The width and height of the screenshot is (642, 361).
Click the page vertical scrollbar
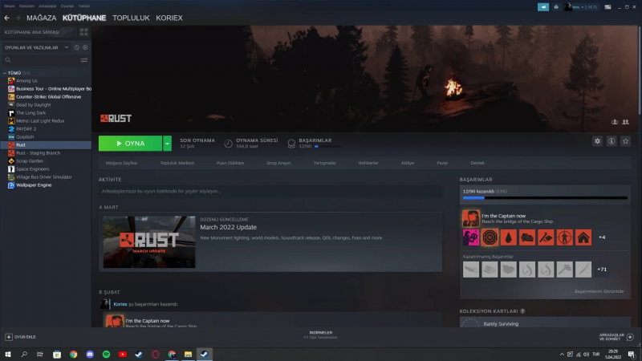639,71
